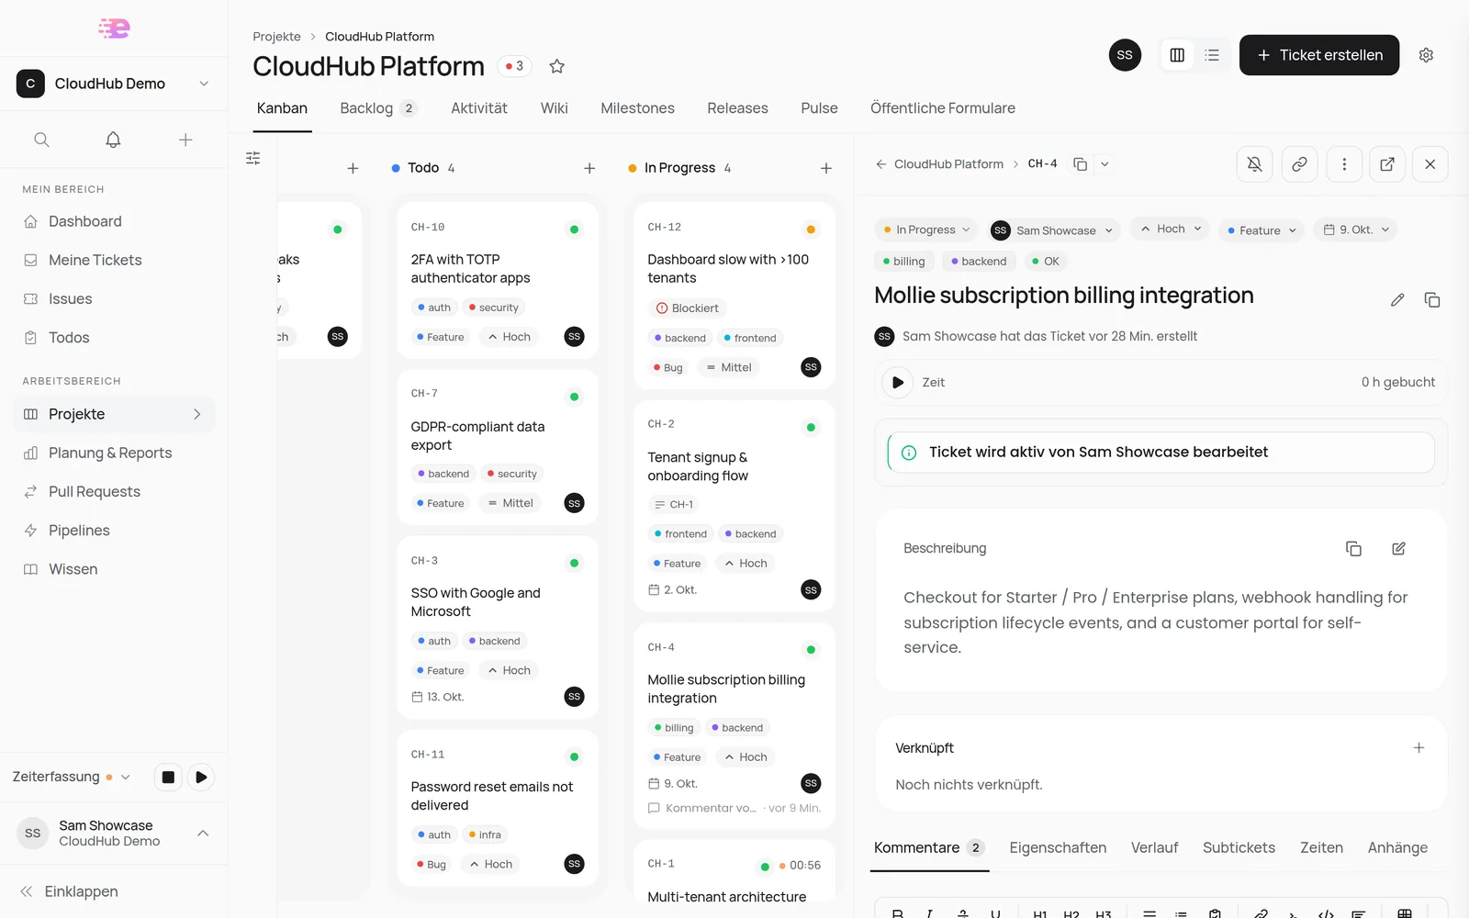
Task: Go to Projekte breadcrumb link
Action: coord(276,37)
